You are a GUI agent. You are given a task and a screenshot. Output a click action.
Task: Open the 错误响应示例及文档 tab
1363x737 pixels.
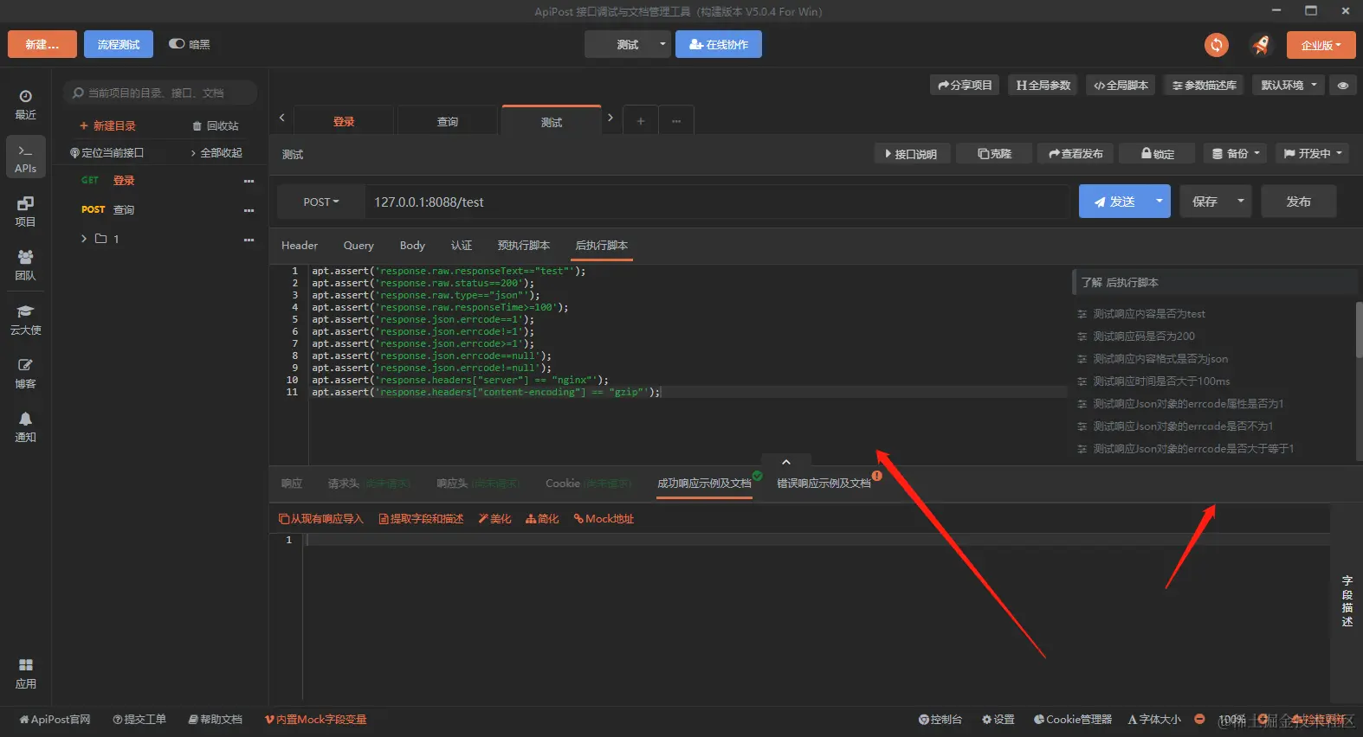pos(824,484)
